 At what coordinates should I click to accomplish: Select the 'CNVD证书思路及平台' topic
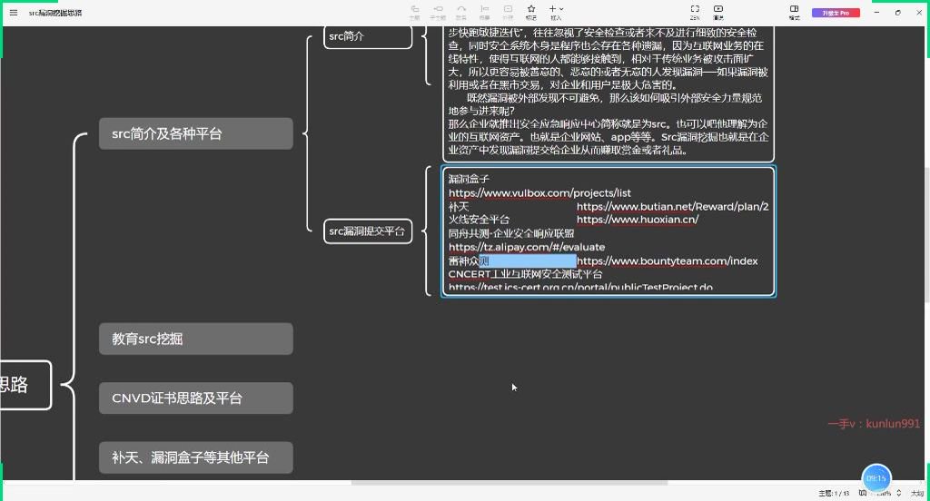coord(196,398)
